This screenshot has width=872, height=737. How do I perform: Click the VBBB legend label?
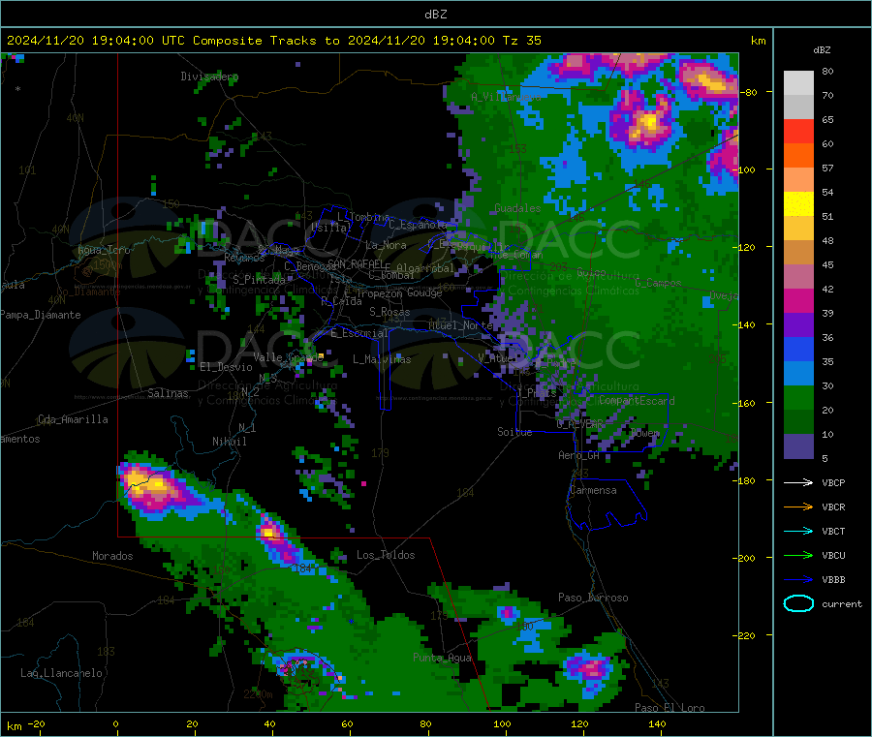point(833,579)
